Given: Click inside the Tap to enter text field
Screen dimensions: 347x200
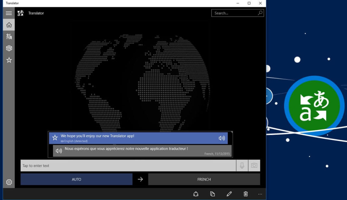Looking at the screenshot, I should tap(97, 165).
